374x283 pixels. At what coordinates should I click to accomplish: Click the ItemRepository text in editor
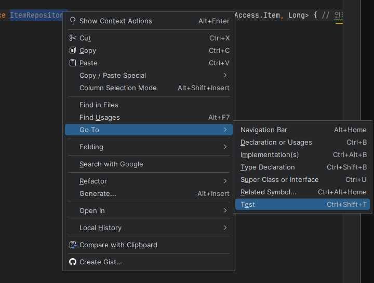(x=36, y=15)
